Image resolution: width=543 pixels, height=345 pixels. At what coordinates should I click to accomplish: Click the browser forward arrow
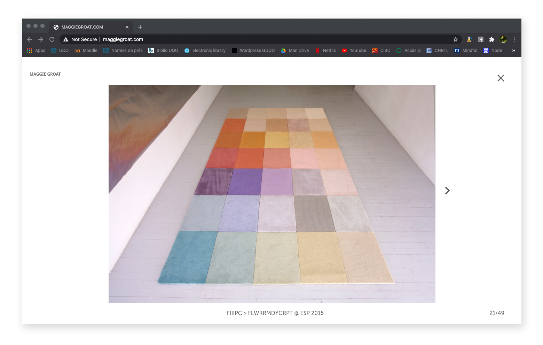[x=41, y=39]
